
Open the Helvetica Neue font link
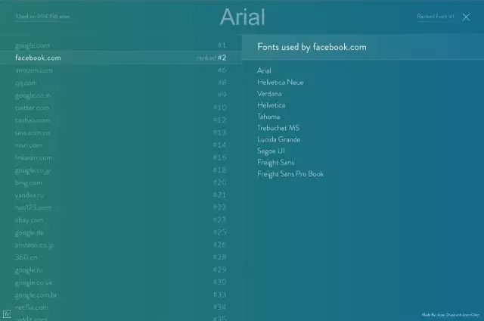point(281,83)
